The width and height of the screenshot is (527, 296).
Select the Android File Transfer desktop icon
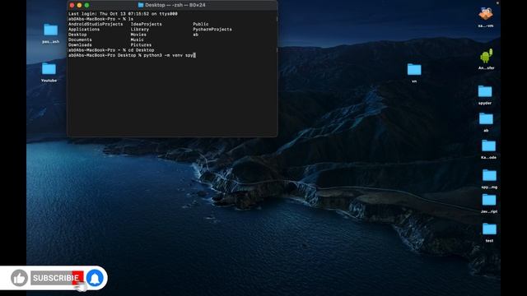coord(486,56)
